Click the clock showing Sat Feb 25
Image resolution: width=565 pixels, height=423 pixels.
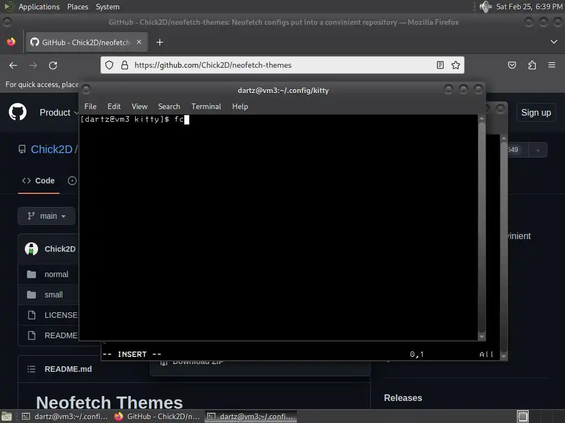click(x=529, y=7)
